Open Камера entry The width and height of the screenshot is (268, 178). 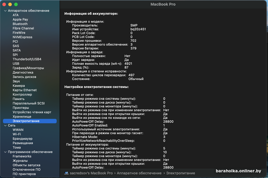click(19, 86)
